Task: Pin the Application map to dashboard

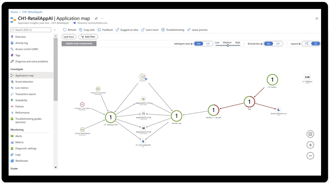Action: click(96, 18)
